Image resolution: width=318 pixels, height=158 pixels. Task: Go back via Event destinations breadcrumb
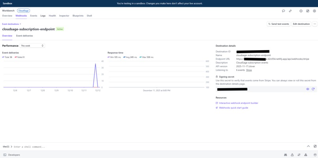tap(11, 24)
